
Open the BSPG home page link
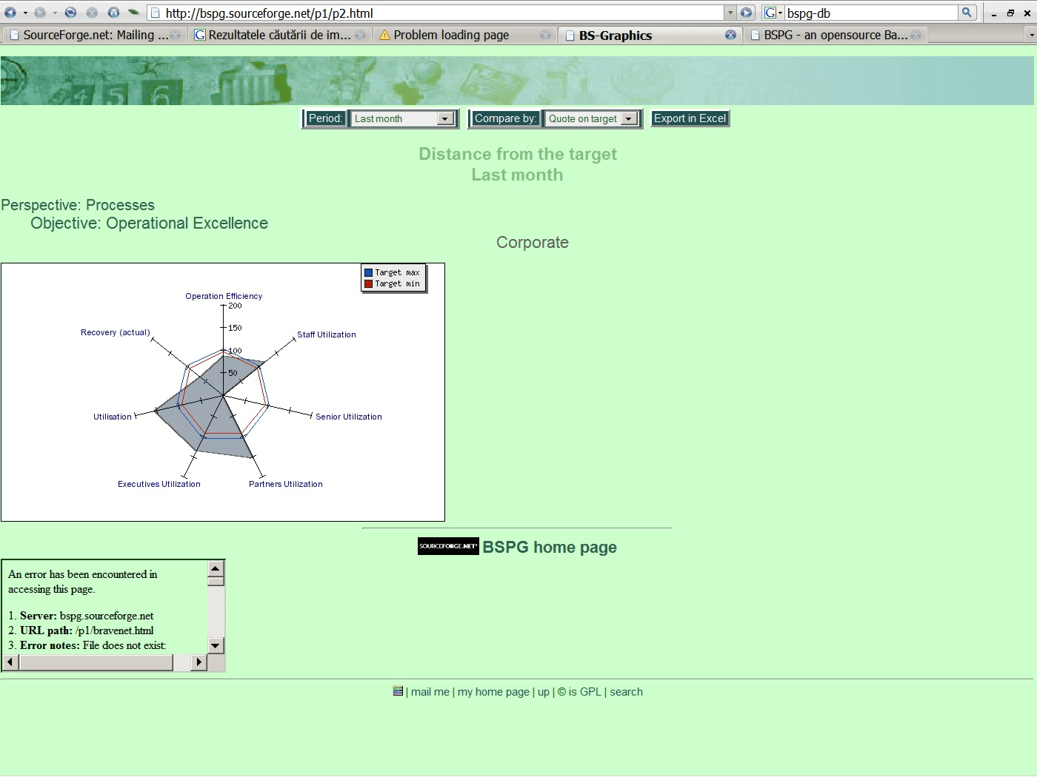[550, 547]
